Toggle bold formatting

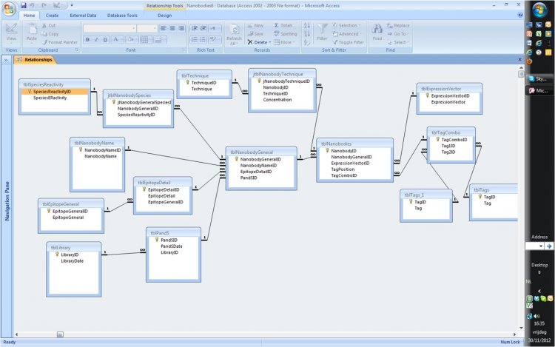87,39
